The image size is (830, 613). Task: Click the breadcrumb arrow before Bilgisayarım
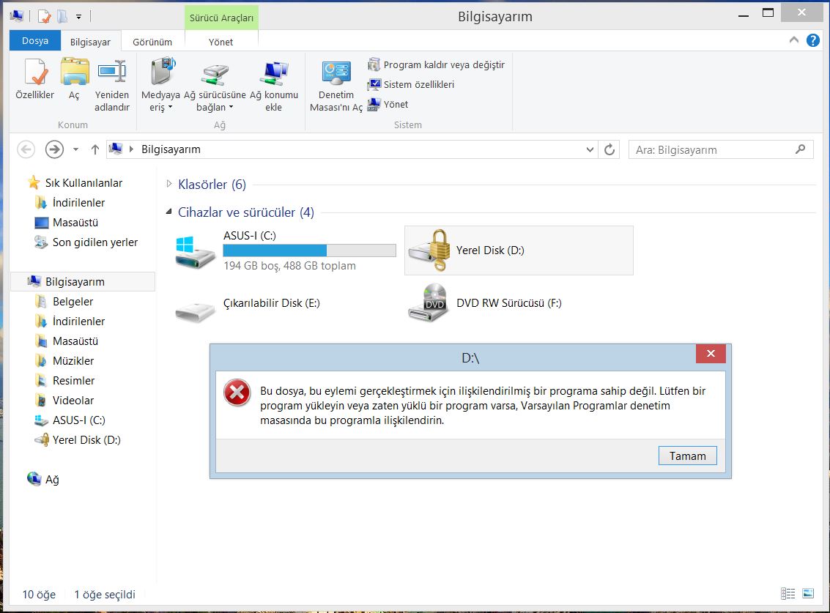click(x=131, y=149)
